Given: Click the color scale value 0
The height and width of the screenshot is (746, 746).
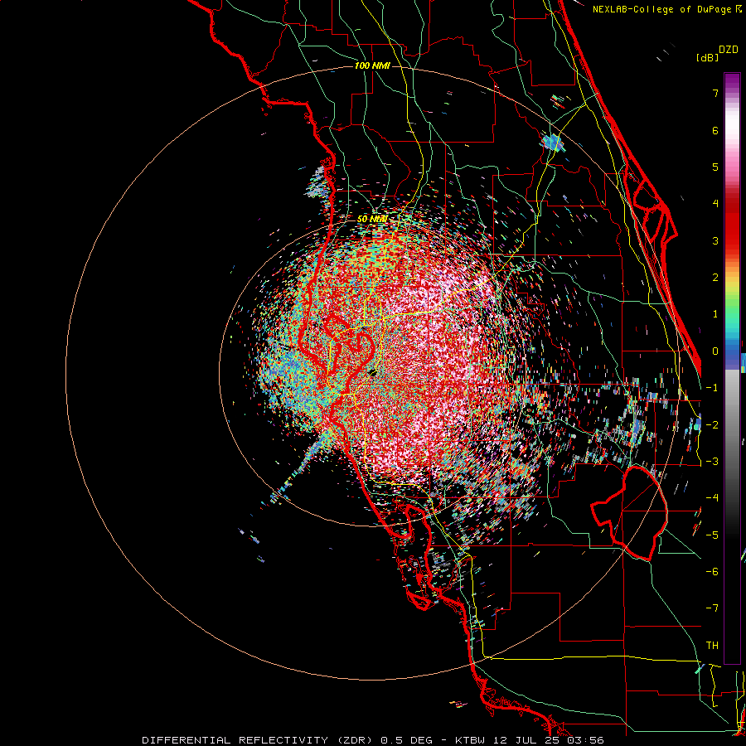Looking at the screenshot, I should [715, 351].
